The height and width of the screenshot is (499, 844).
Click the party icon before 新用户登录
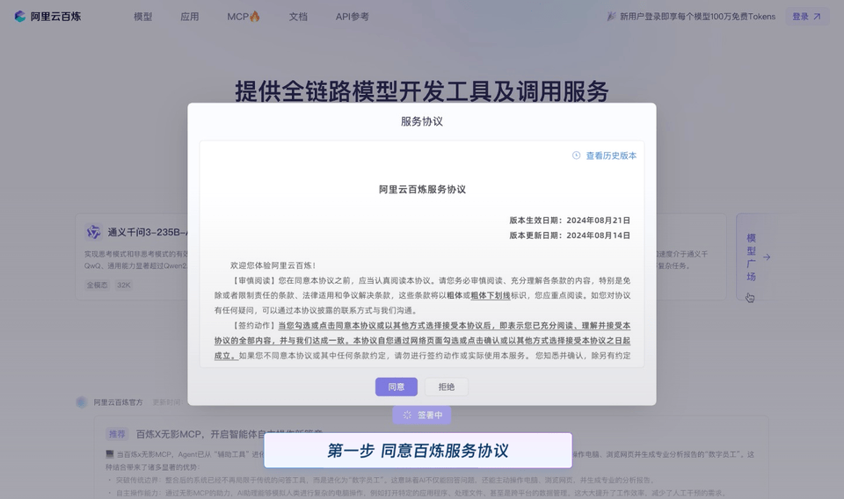(x=612, y=17)
